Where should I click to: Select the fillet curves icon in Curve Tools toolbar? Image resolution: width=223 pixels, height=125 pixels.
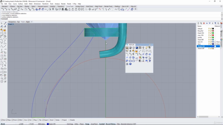coord(2,9)
